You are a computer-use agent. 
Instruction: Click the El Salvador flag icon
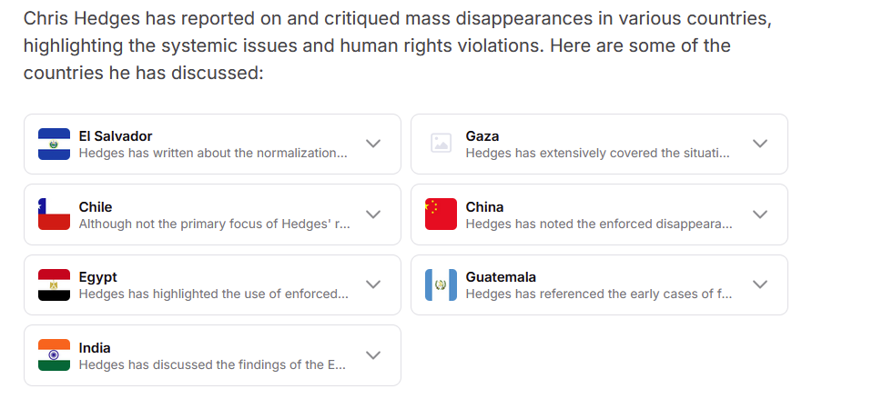54,144
